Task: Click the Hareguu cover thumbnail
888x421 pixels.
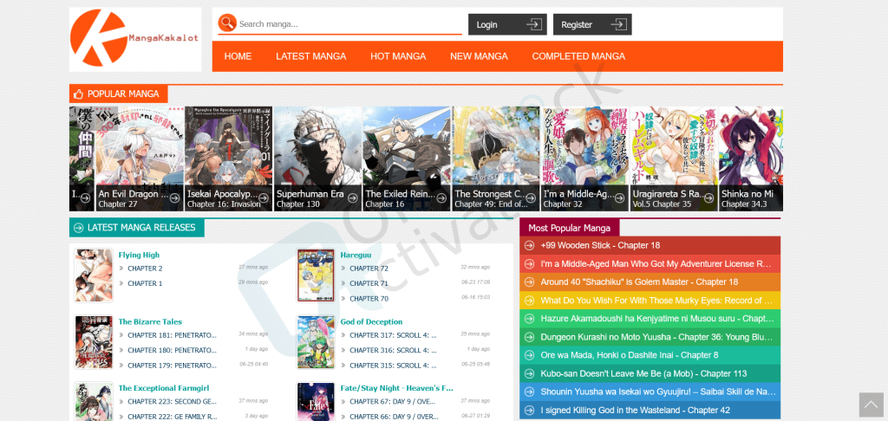Action: (316, 275)
